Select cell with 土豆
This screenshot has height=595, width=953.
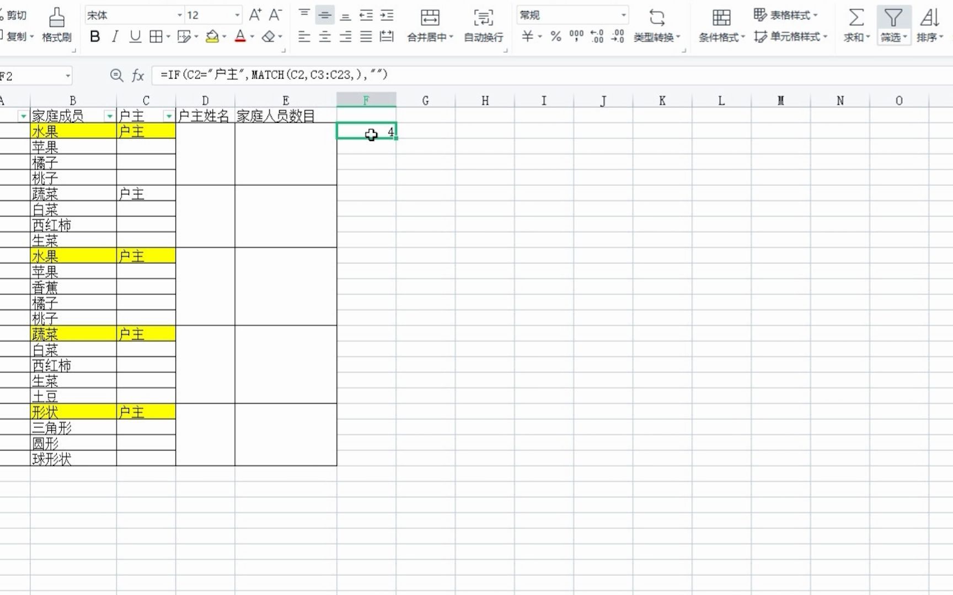tap(73, 396)
